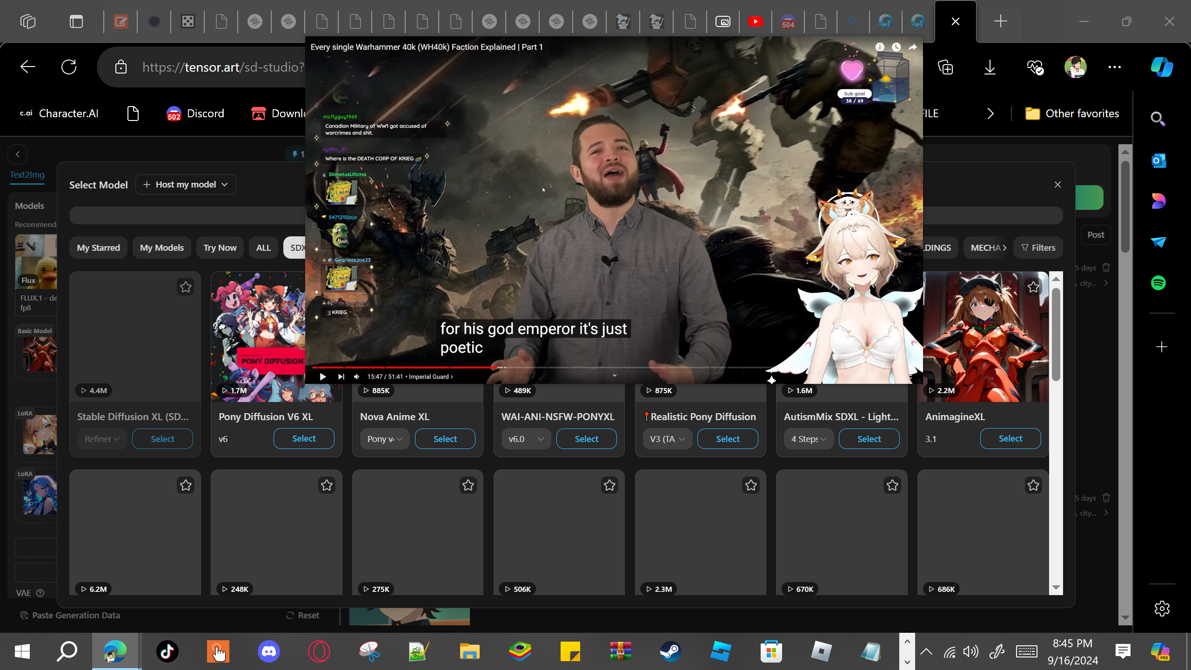Viewport: 1191px width, 670px height.
Task: Open WAI-ANI-NSFW-PONYXL v6.0 version dropdown
Action: point(526,439)
